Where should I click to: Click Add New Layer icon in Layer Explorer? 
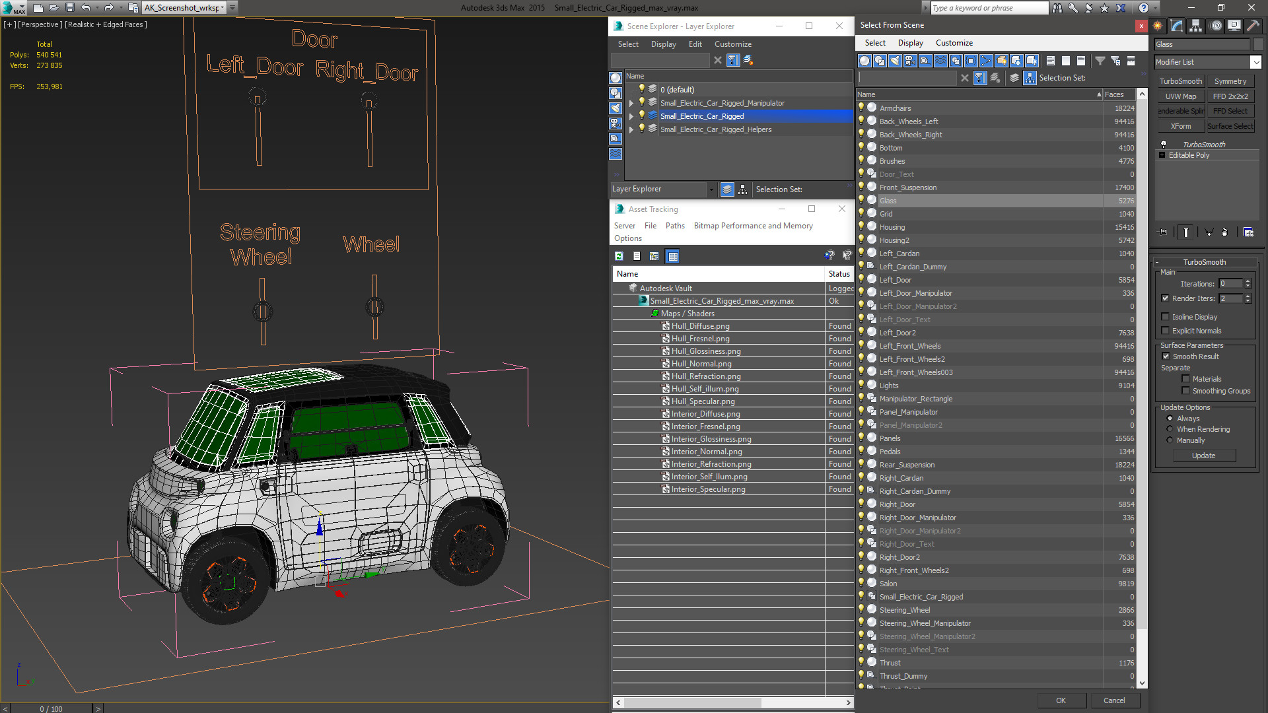pyautogui.click(x=748, y=60)
